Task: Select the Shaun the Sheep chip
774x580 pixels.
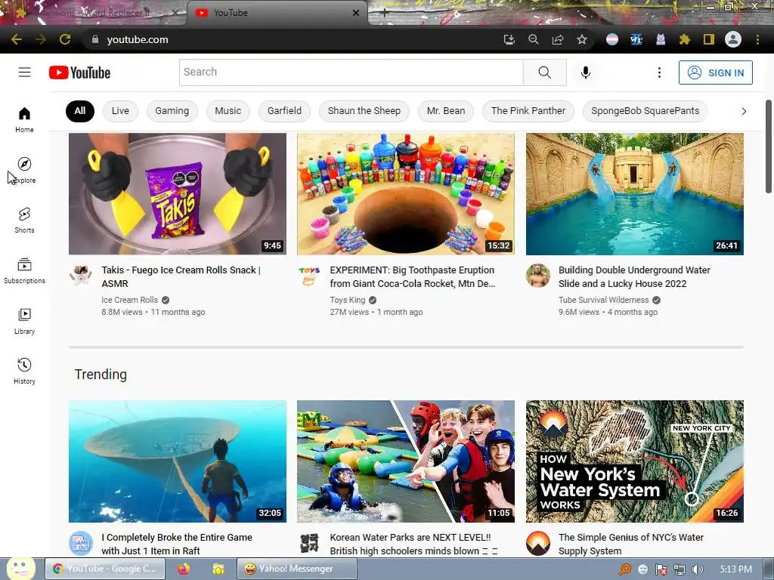Action: click(x=364, y=111)
